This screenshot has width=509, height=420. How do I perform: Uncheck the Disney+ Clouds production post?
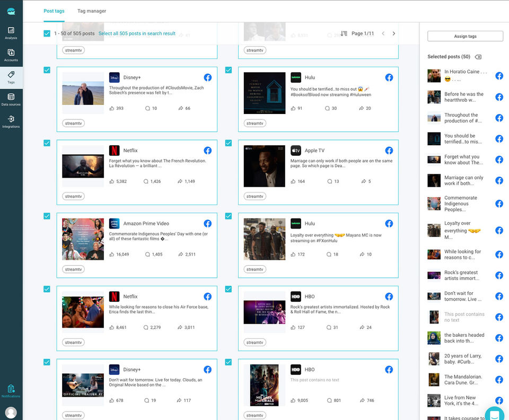tap(47, 70)
